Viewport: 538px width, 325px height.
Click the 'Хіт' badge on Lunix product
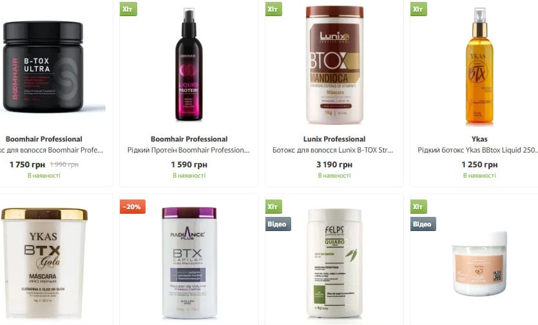pos(273,9)
